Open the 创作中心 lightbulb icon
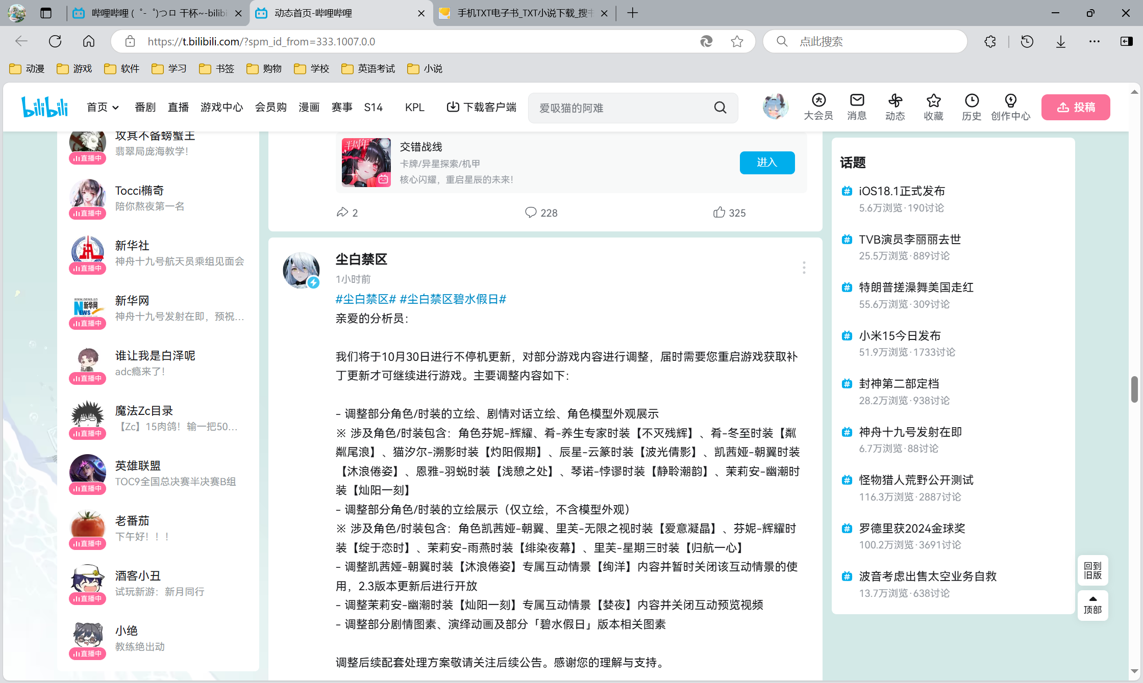The width and height of the screenshot is (1143, 683). click(x=1010, y=107)
